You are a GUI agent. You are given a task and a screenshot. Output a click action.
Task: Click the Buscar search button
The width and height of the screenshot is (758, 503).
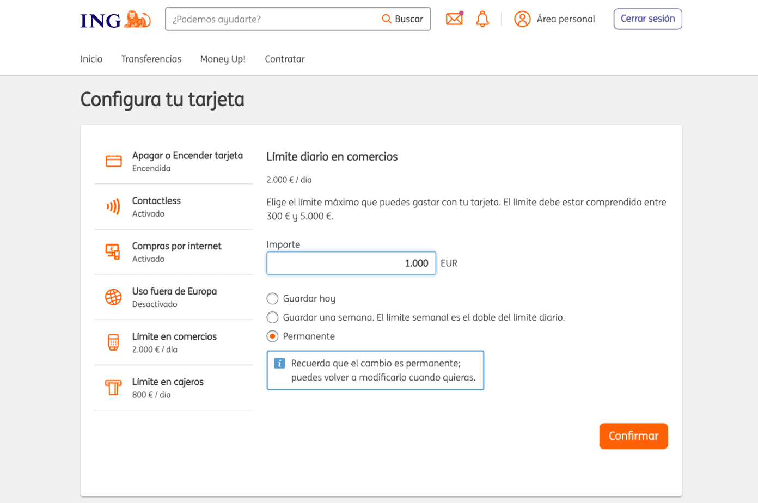coord(402,19)
